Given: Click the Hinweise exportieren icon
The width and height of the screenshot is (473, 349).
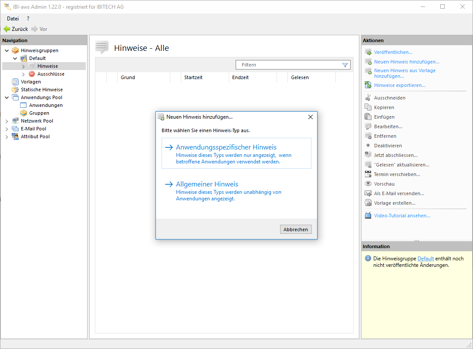Looking at the screenshot, I should (x=368, y=85).
